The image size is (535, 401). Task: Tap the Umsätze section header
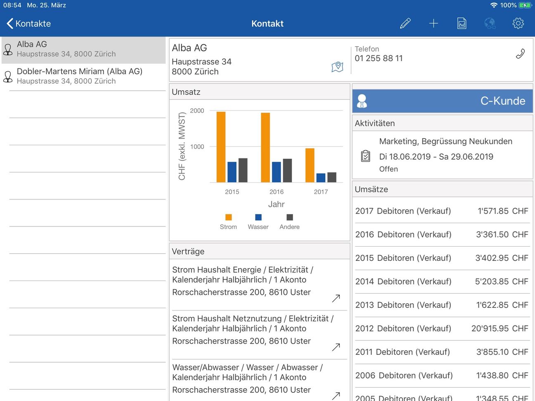443,189
